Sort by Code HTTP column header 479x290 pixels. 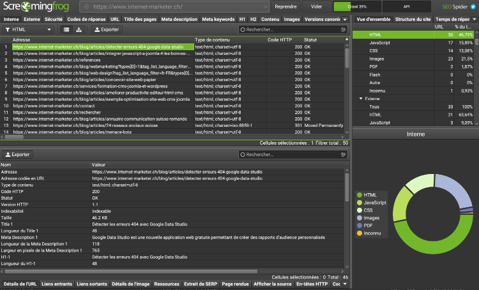pos(285,40)
